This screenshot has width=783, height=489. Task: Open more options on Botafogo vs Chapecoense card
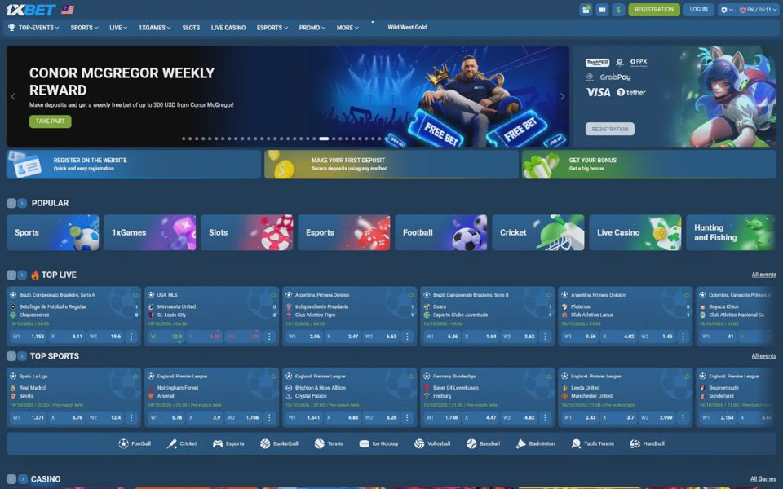click(x=131, y=337)
